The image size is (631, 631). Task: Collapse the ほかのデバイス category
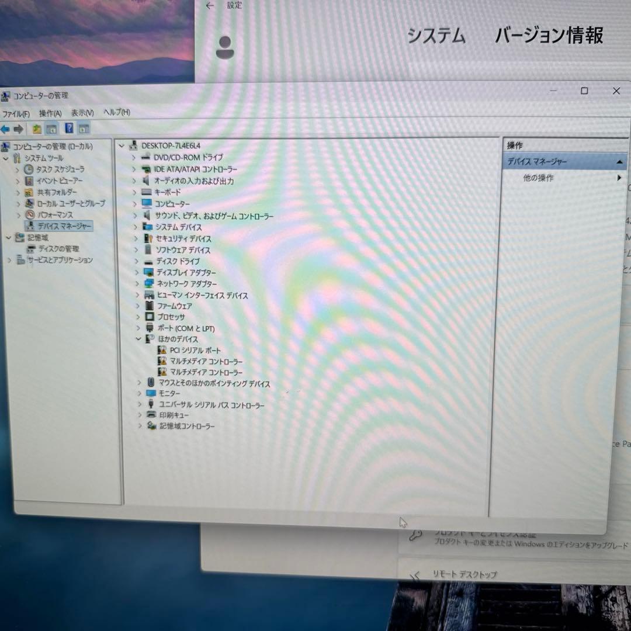[x=138, y=339]
